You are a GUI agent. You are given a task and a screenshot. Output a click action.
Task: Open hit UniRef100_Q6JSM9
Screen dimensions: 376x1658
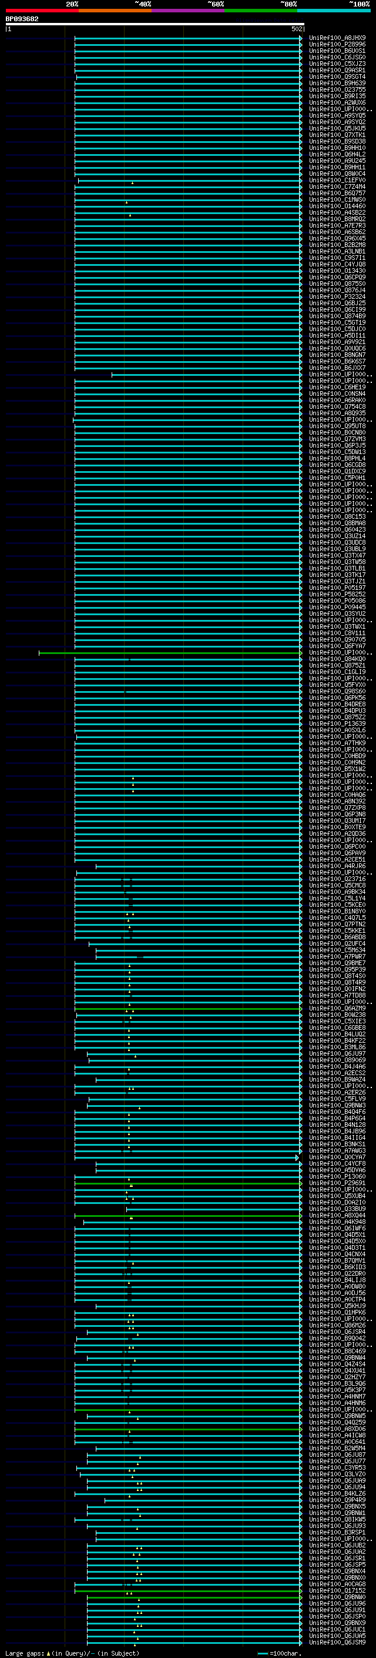coord(337,1643)
